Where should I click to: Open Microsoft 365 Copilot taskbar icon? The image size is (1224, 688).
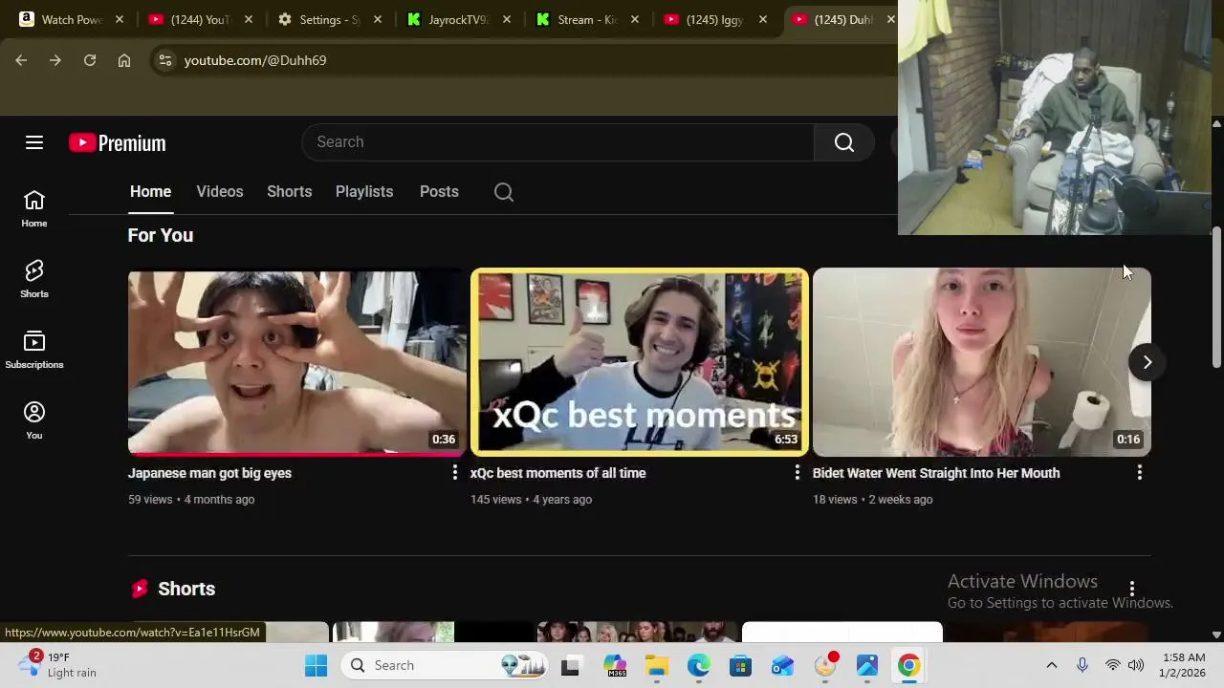click(615, 665)
